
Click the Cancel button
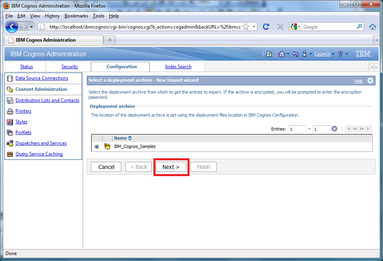click(x=106, y=167)
